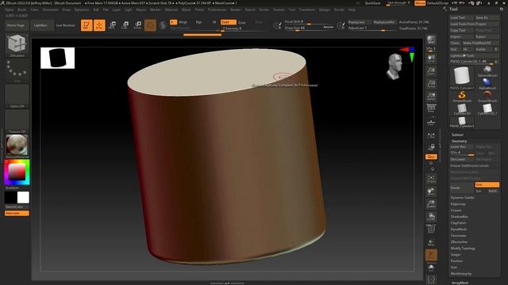Select the Scale transform icon
508x285 pixels.
125,25
